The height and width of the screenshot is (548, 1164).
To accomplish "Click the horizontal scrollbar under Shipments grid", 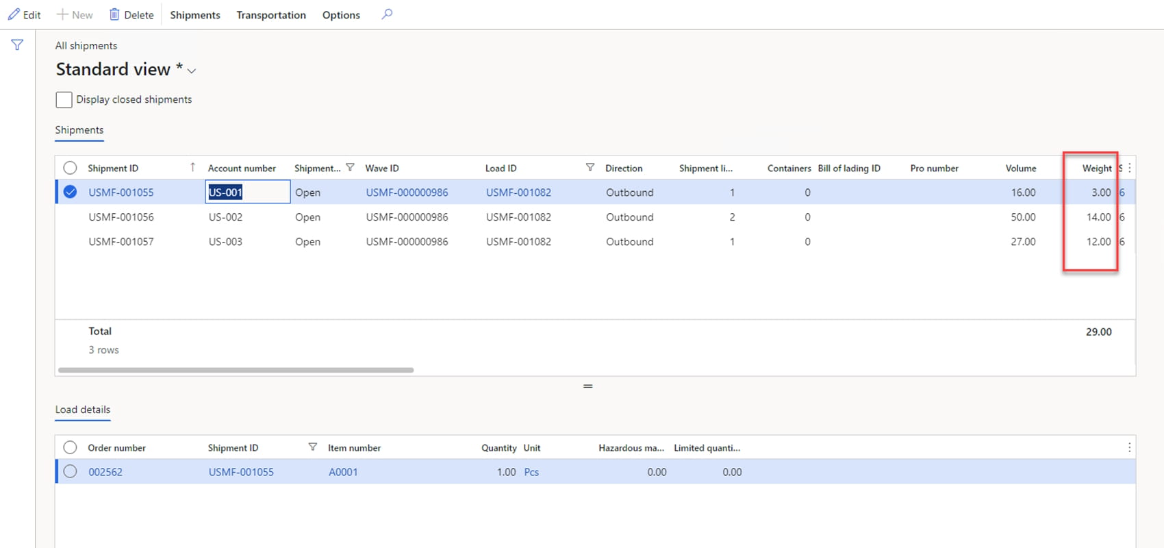I will (x=236, y=370).
